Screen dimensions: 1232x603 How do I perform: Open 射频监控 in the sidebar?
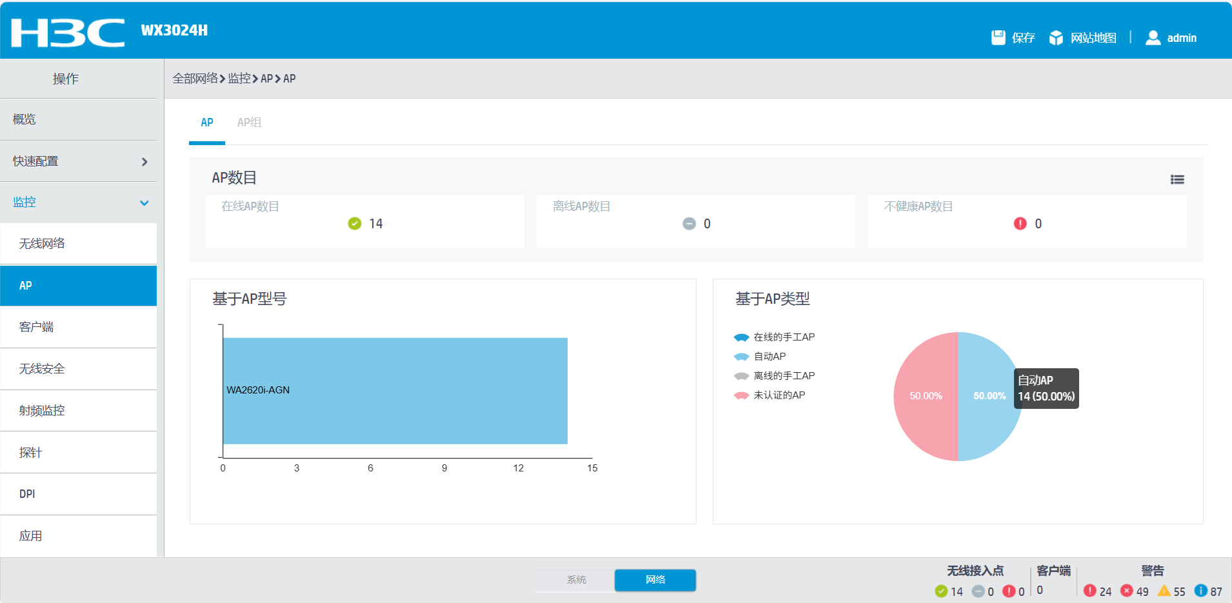(78, 411)
